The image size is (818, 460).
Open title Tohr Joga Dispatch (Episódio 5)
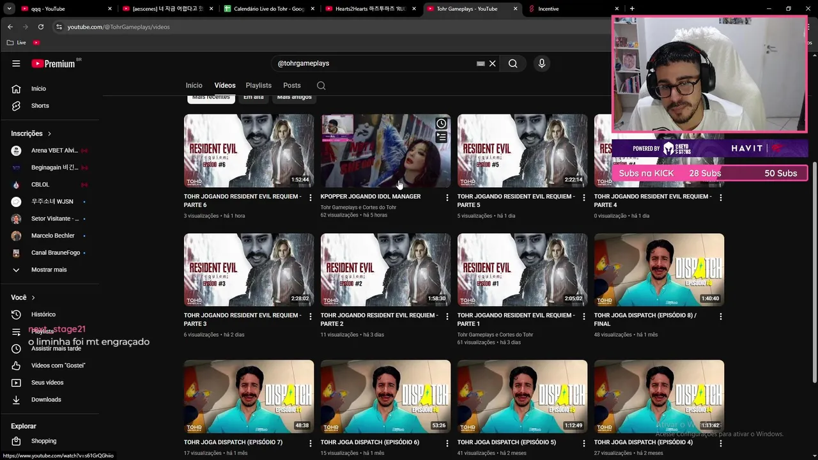tap(507, 442)
